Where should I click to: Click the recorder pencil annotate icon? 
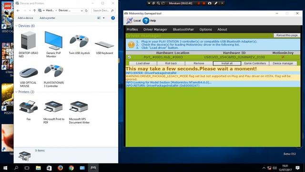coord(216,3)
